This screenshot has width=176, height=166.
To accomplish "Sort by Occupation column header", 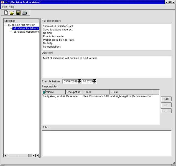I will (74, 92).
